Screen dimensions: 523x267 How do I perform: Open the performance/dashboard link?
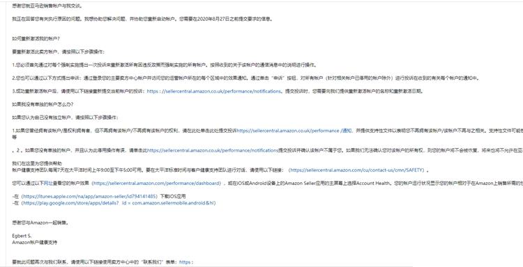[157, 183]
